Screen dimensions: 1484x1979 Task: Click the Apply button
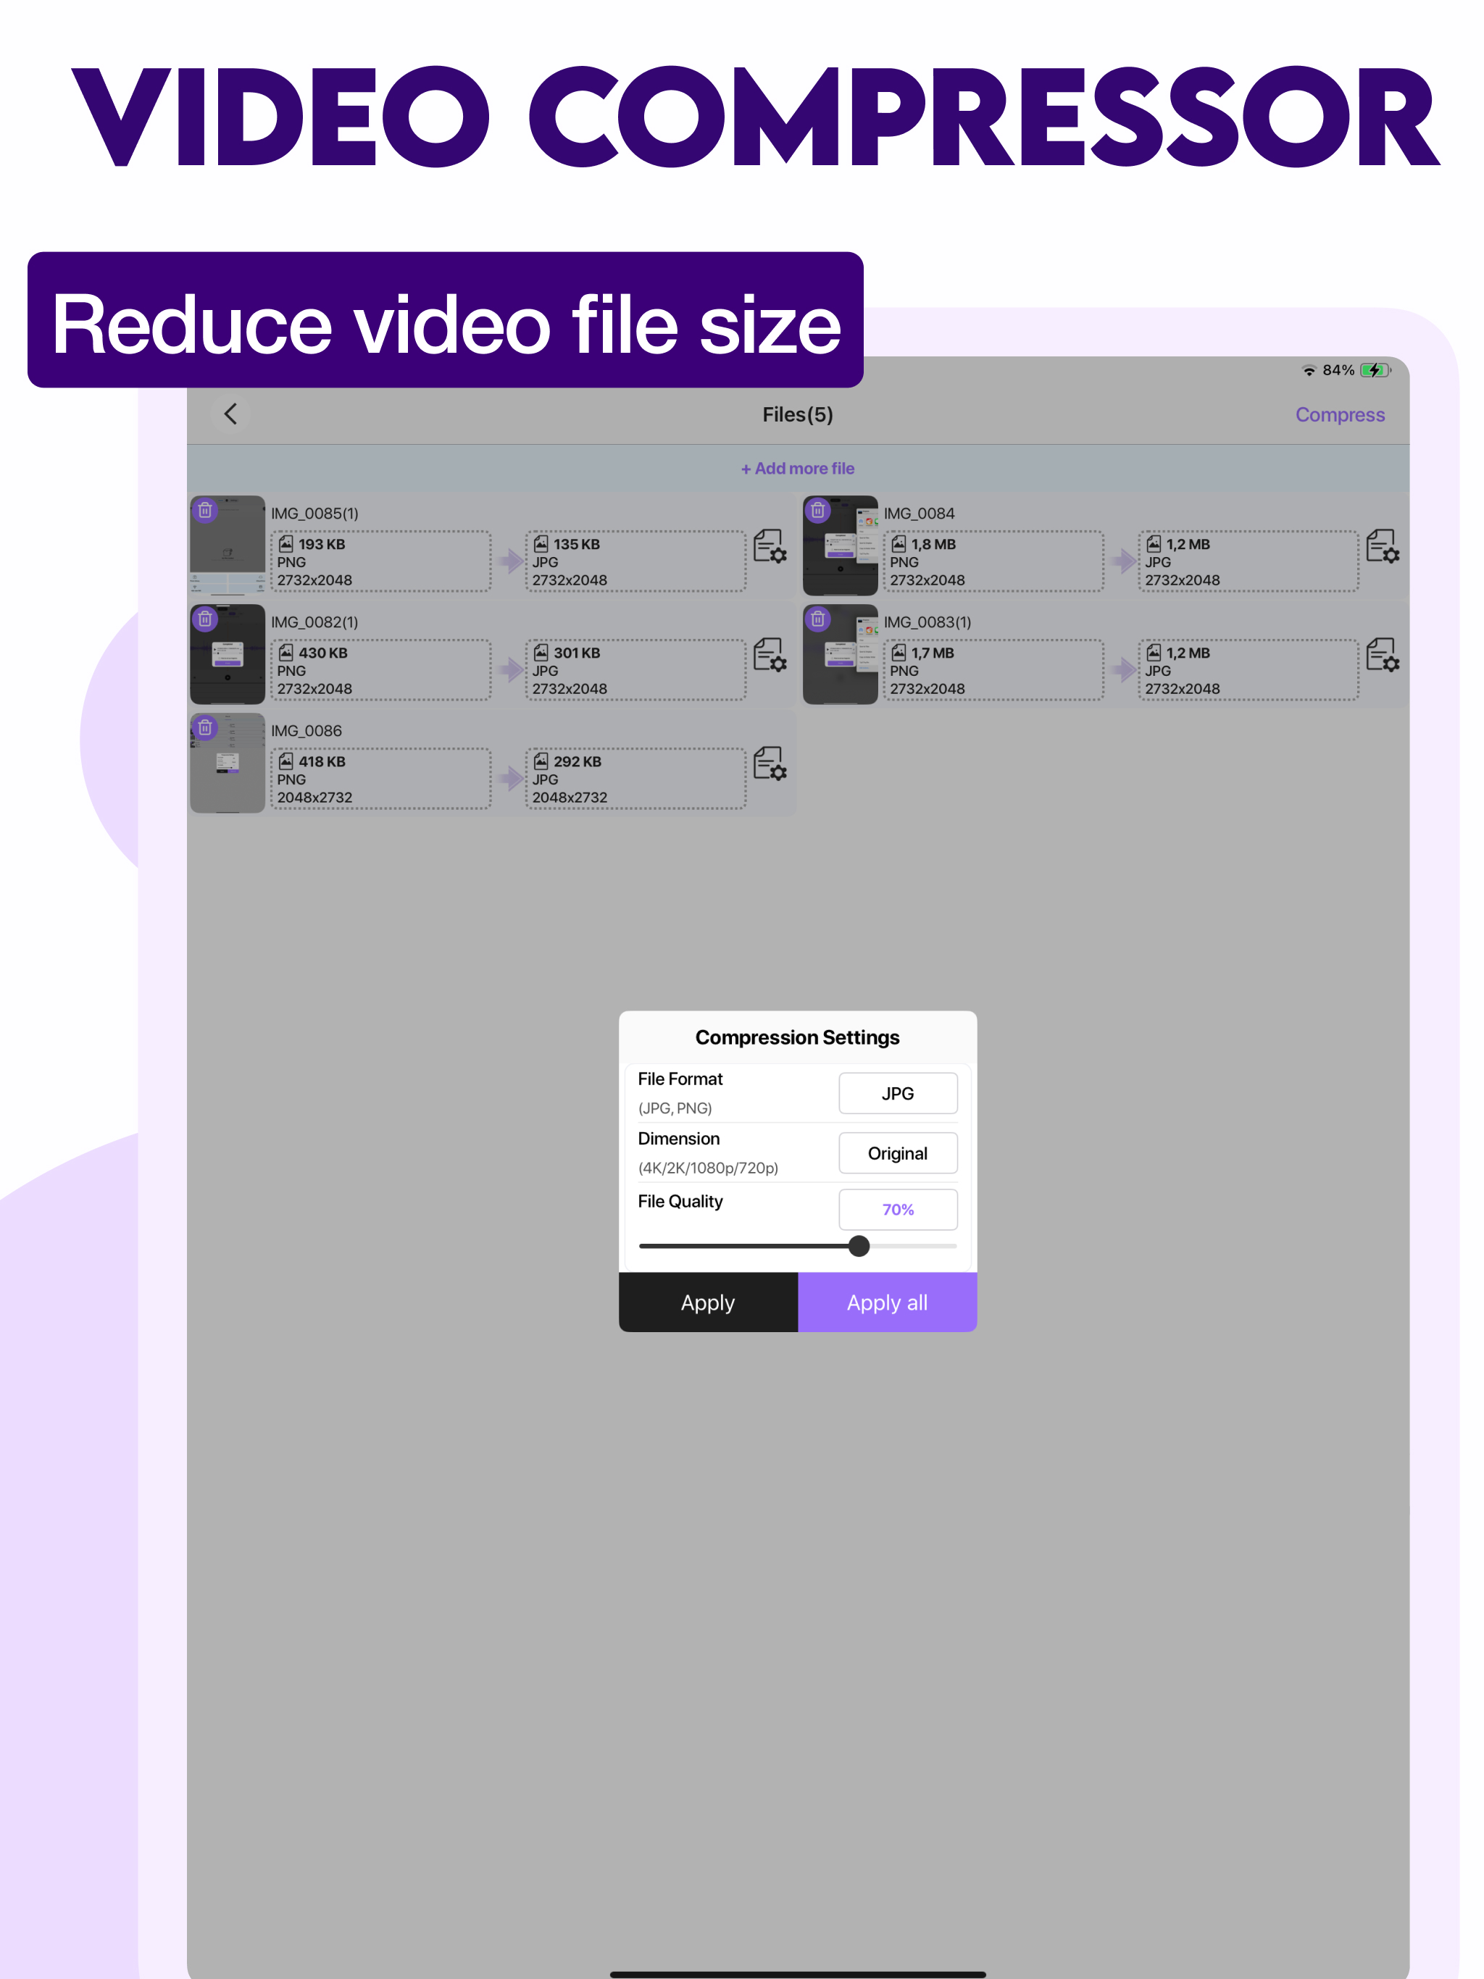click(707, 1302)
